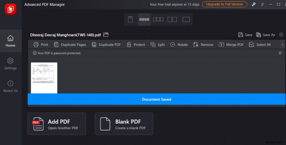Click Rotate in the toolbar
286x145 pixels.
pyautogui.click(x=179, y=45)
